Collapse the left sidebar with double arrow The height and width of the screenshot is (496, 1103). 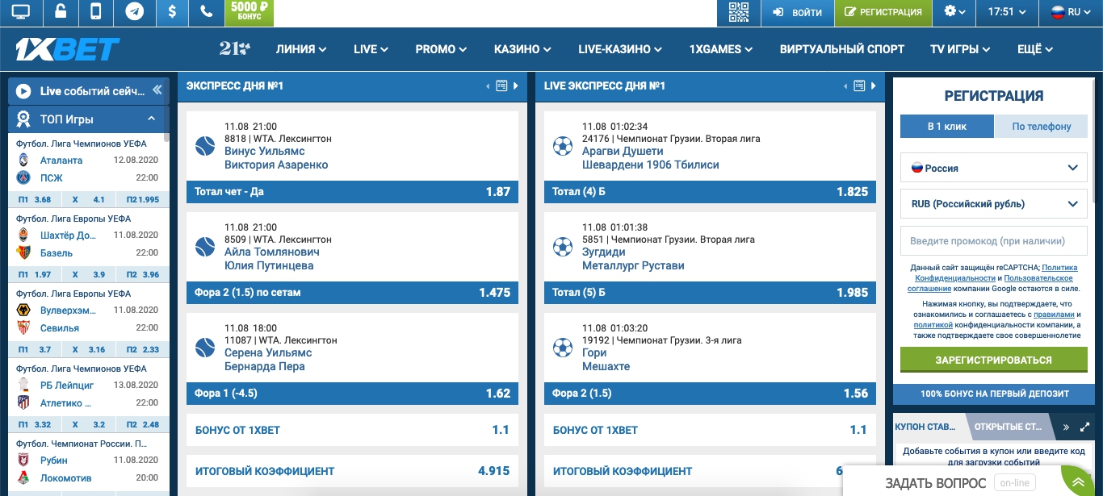[x=157, y=90]
